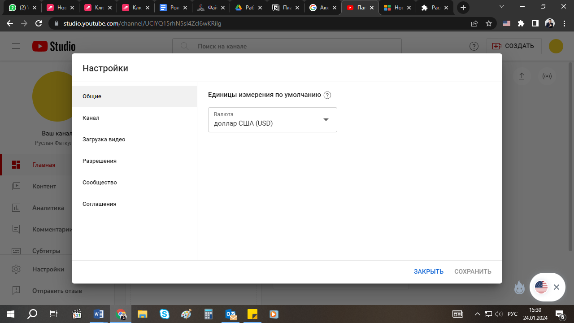574x323 pixels.
Task: Click the ЗАКРЫТЬ button
Action: pyautogui.click(x=428, y=271)
